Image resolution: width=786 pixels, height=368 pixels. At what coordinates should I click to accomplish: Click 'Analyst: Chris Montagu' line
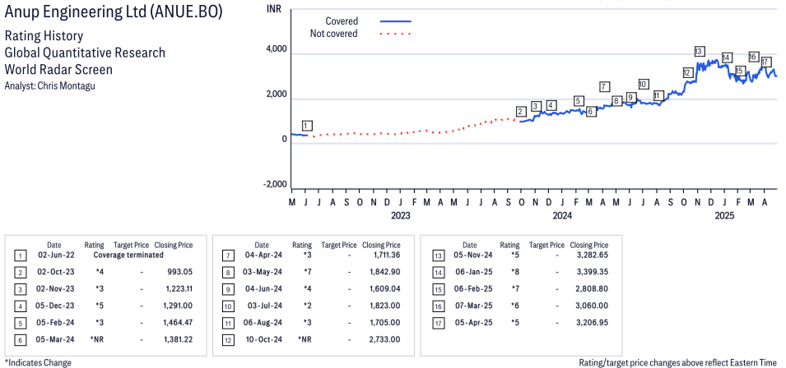tap(49, 85)
